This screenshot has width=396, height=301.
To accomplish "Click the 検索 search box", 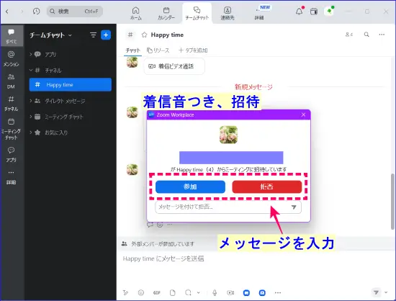I will tap(75, 12).
